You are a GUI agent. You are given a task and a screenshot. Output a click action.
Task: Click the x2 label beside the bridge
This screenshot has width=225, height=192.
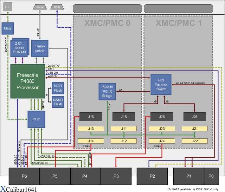point(120,90)
